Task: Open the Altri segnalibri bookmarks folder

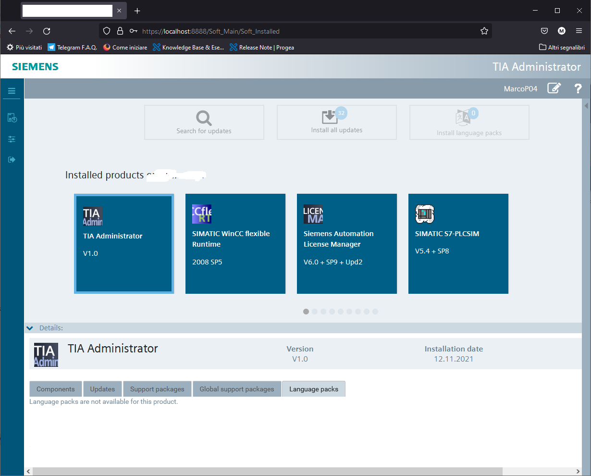Action: [x=562, y=48]
